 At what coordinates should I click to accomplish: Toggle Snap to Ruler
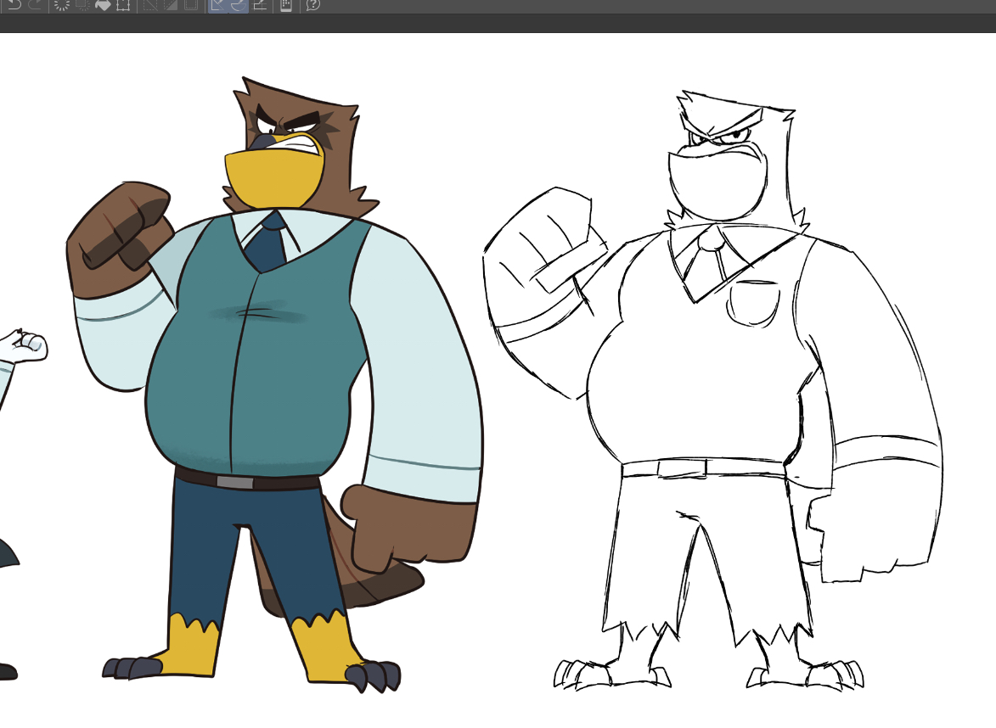click(218, 4)
